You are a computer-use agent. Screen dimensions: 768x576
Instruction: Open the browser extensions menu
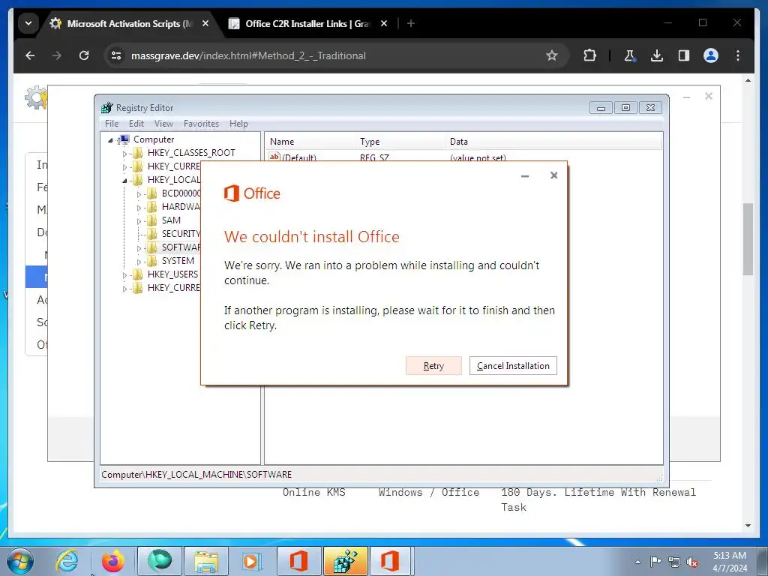(x=589, y=55)
